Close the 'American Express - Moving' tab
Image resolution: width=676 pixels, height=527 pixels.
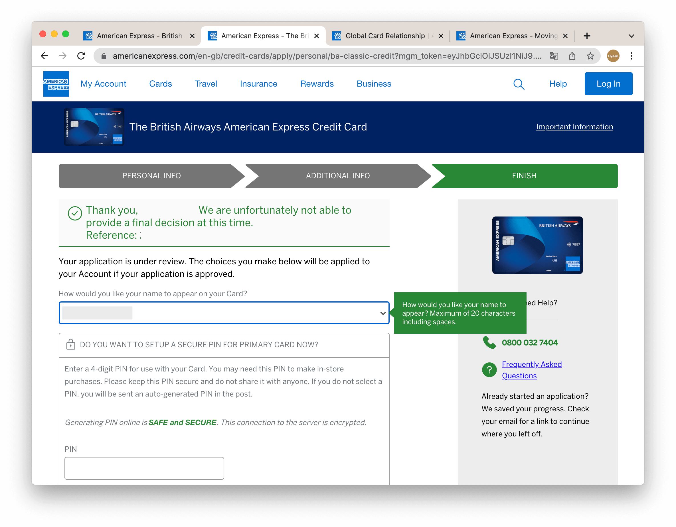pos(565,36)
